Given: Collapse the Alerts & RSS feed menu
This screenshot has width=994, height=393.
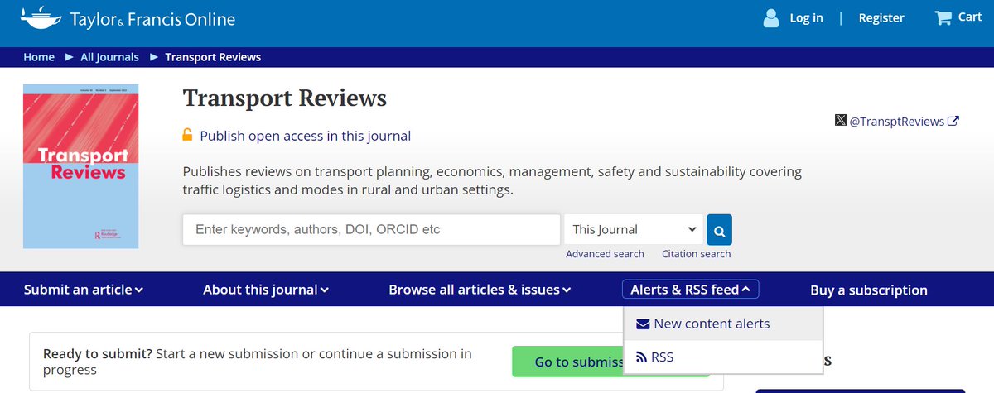Looking at the screenshot, I should [690, 290].
